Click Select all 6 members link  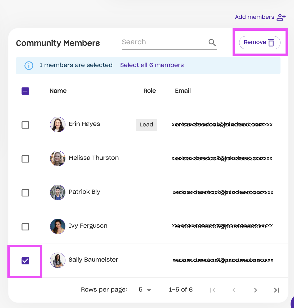coord(152,65)
